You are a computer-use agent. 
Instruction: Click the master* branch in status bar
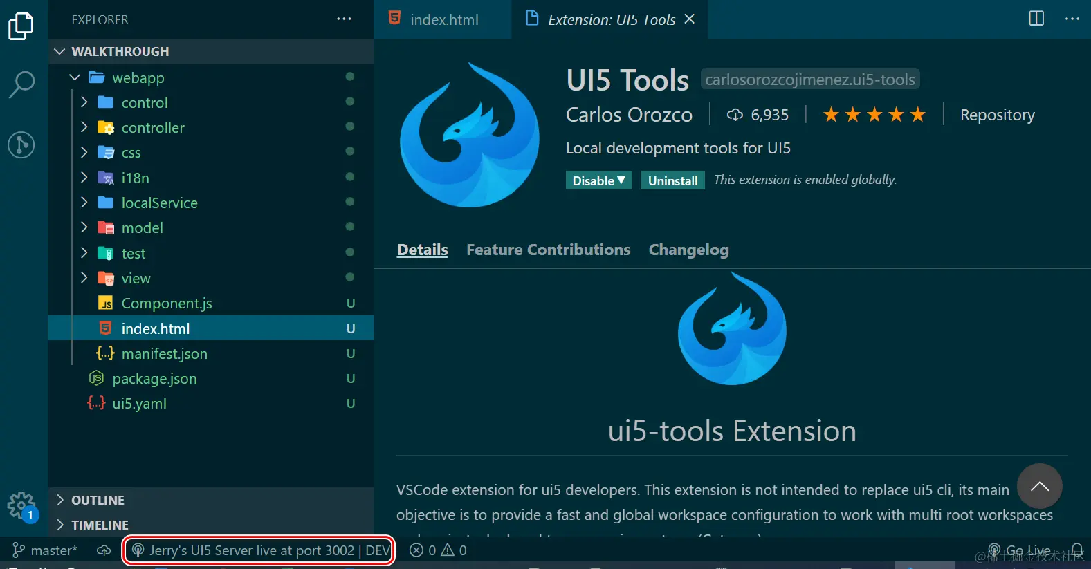coord(44,550)
